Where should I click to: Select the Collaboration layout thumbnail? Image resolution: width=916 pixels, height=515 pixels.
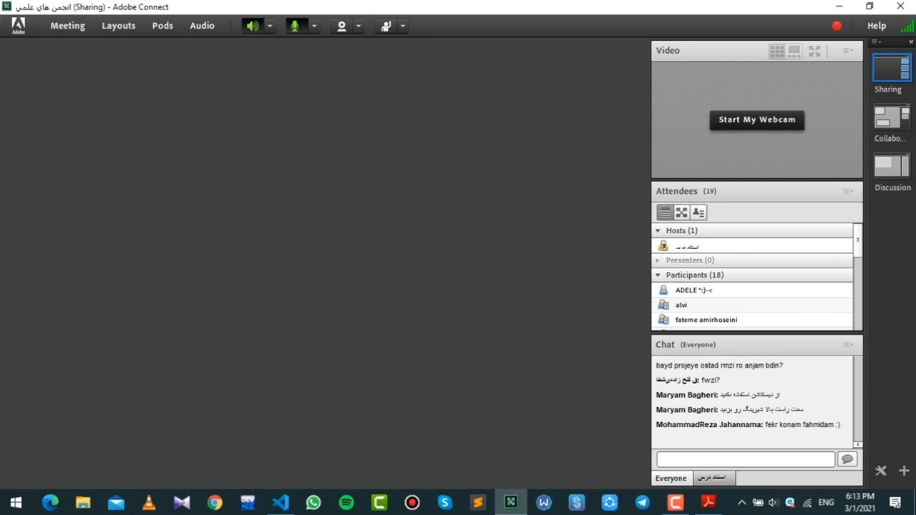(x=892, y=117)
